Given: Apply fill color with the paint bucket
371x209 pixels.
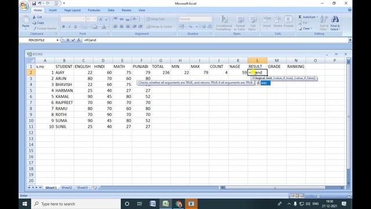Looking at the screenshot, I should (95, 27).
